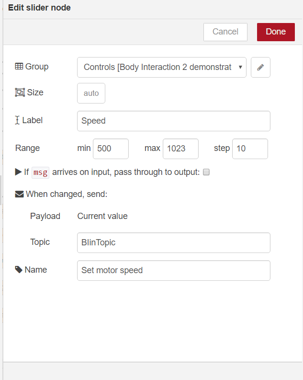303x380 pixels.
Task: Click the Label text-cursor icon
Action: click(x=18, y=120)
